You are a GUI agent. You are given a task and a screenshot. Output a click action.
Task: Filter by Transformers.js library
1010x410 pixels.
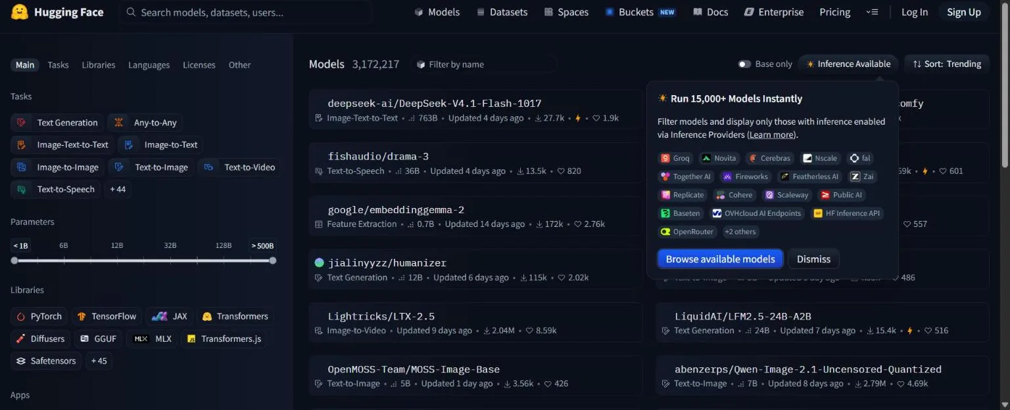(225, 338)
